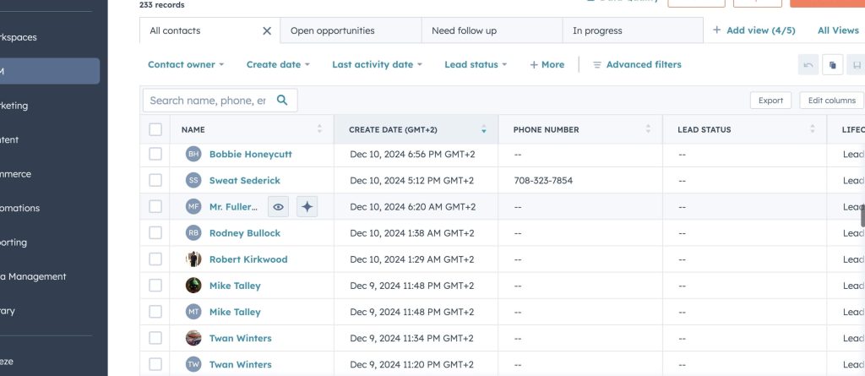865x376 pixels.
Task: Add more filters with + More
Action: point(547,64)
